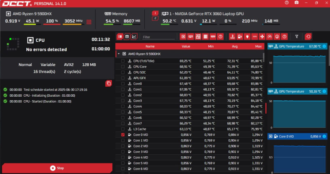
Task: Switch to table-only view
Action: [x=127, y=37]
